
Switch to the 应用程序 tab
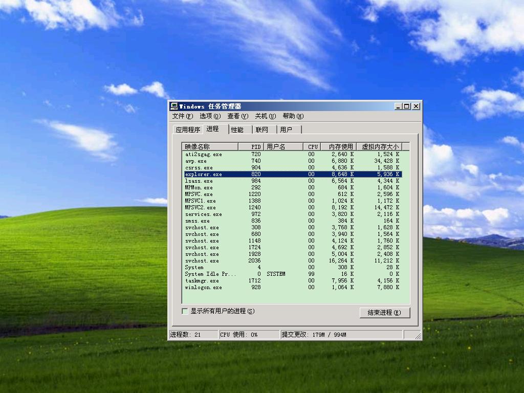pos(188,129)
